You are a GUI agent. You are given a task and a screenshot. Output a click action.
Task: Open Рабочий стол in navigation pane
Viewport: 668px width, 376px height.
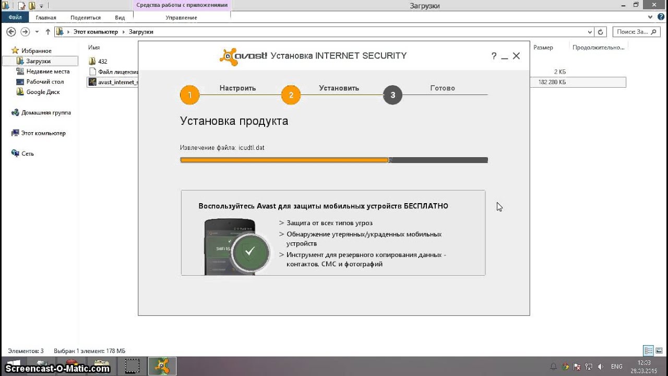[x=40, y=81]
